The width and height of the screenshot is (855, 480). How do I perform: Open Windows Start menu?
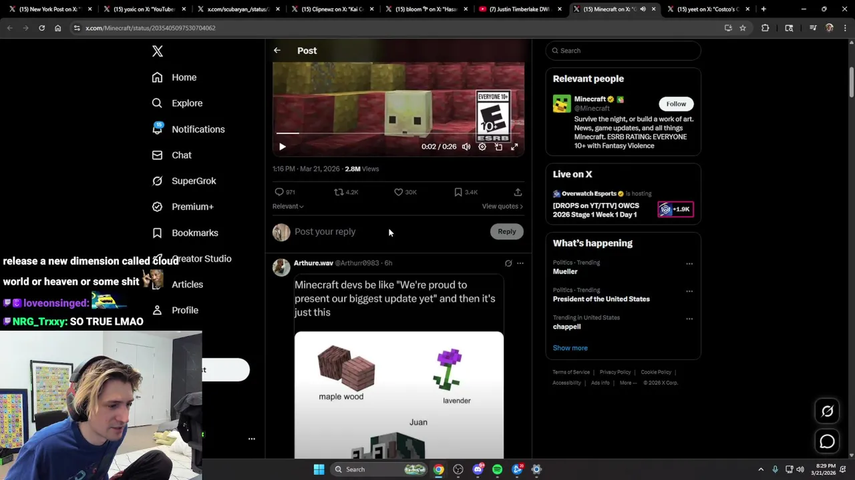[x=319, y=469]
